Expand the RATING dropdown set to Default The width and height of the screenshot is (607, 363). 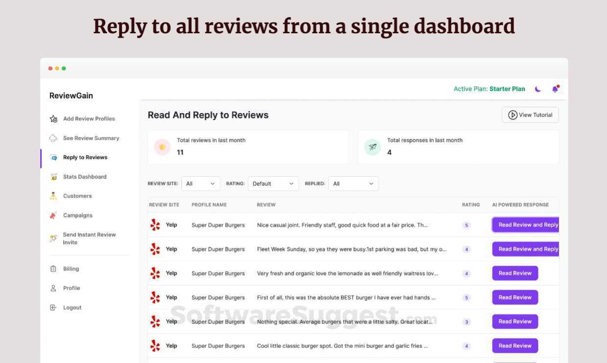(x=273, y=183)
